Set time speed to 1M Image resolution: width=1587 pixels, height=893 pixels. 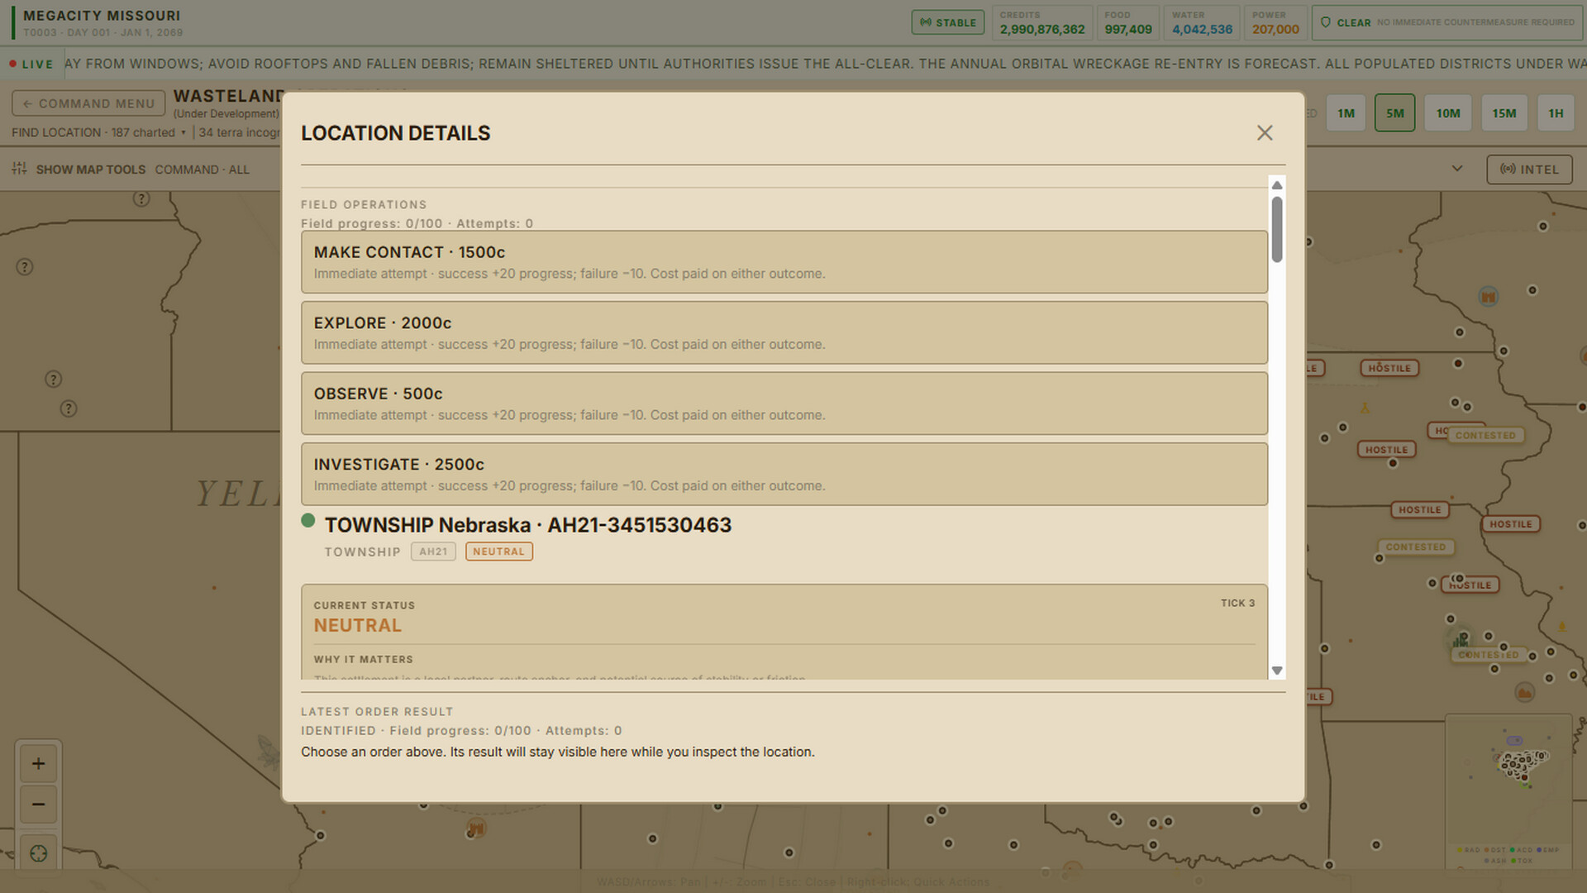pos(1346,113)
